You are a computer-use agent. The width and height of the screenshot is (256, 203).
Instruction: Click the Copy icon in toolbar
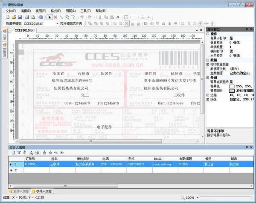coord(106,17)
